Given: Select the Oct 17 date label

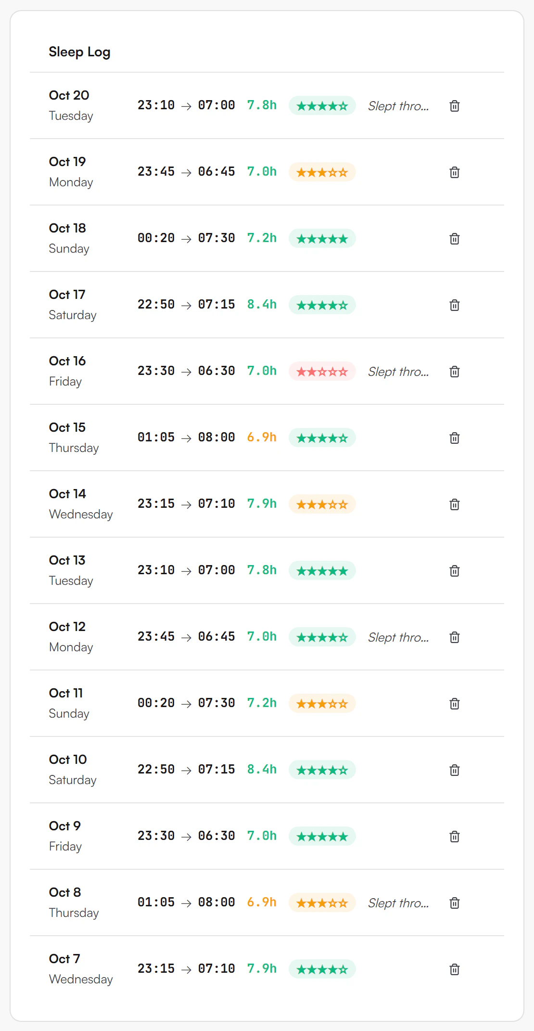Looking at the screenshot, I should (67, 295).
